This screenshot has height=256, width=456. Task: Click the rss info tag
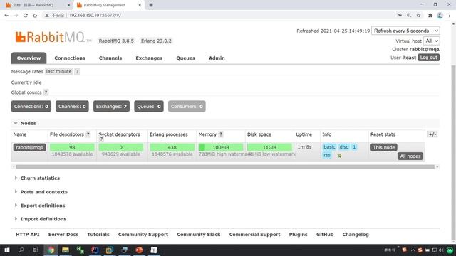[x=327, y=155]
